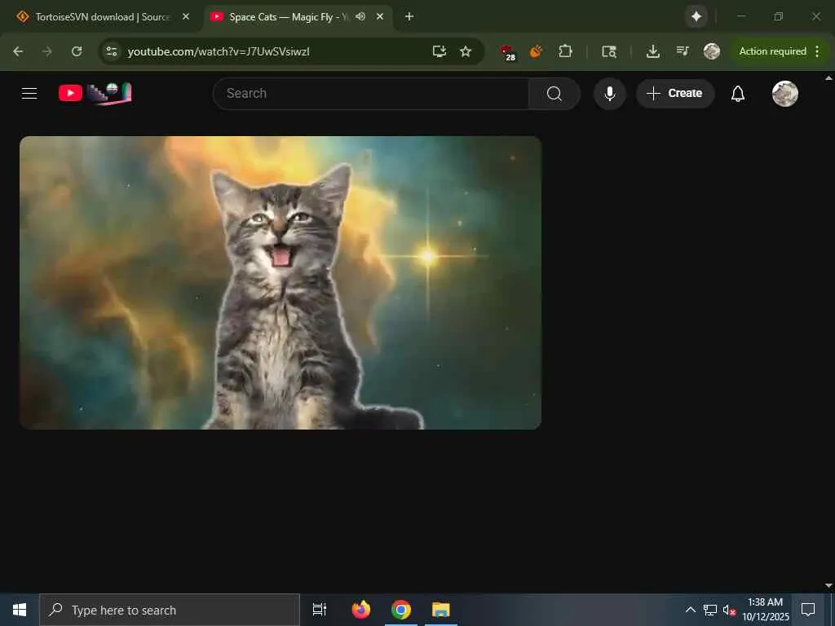Start voice search with the microphone
835x626 pixels.
point(610,94)
